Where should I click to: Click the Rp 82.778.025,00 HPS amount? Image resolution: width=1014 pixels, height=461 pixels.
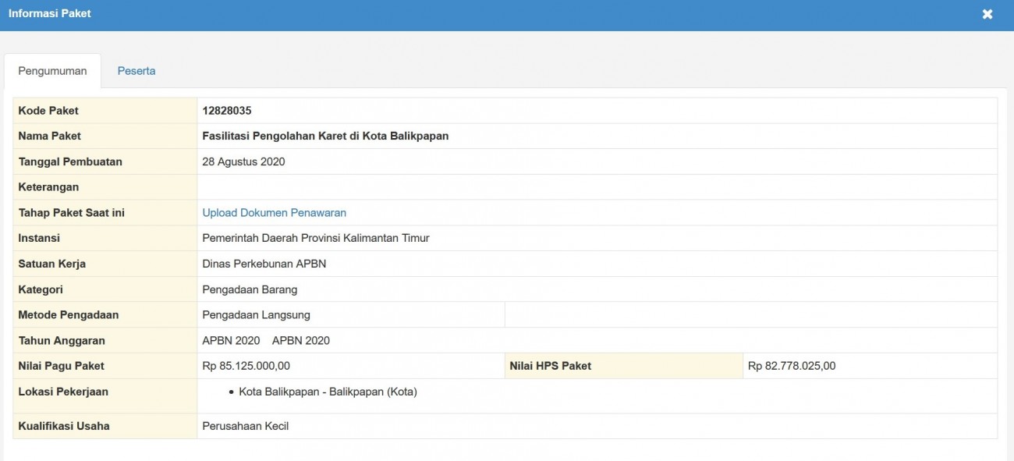(791, 366)
